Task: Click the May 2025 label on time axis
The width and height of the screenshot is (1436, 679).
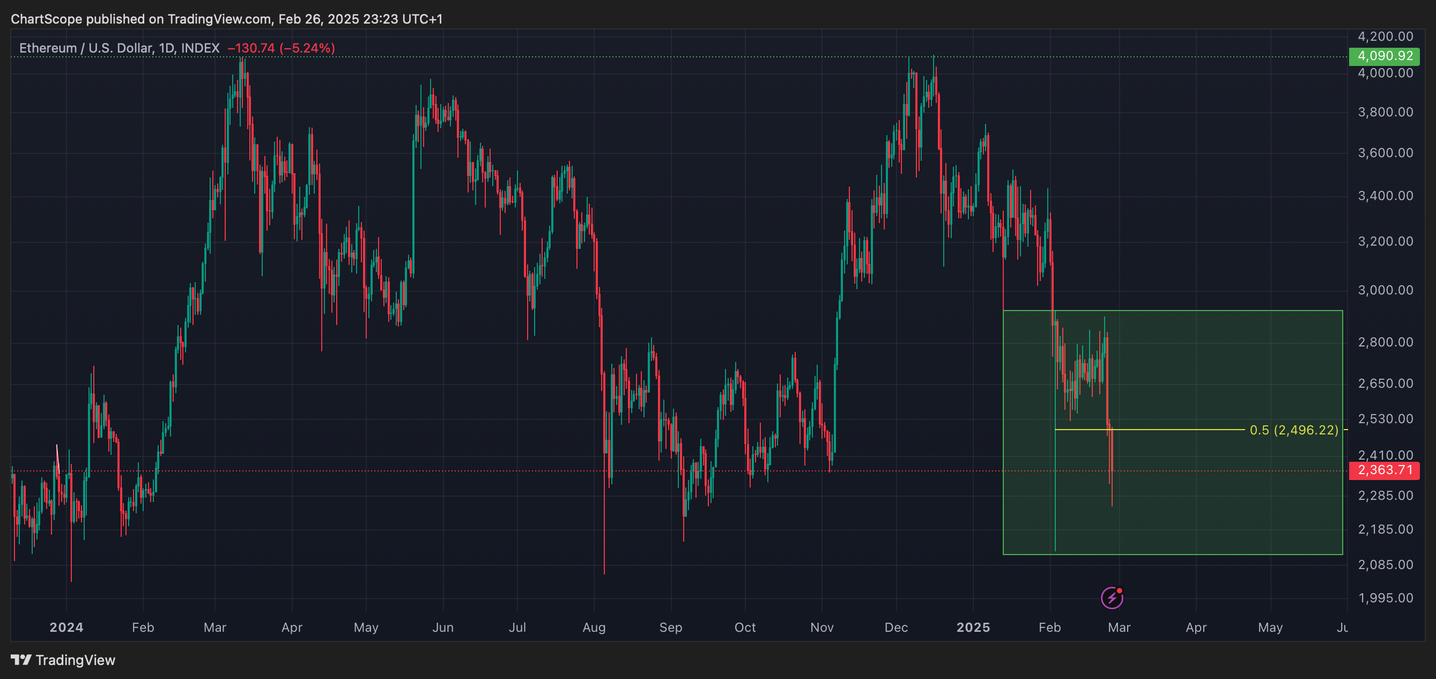Action: point(1270,628)
